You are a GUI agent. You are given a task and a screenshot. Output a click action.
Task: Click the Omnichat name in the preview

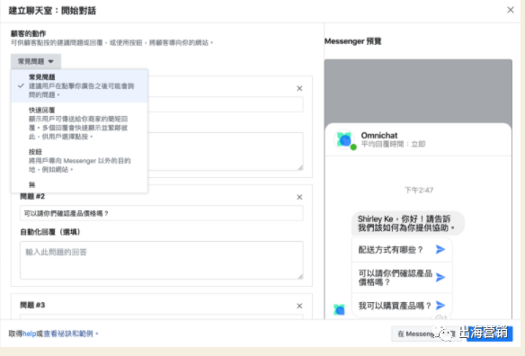coord(379,136)
